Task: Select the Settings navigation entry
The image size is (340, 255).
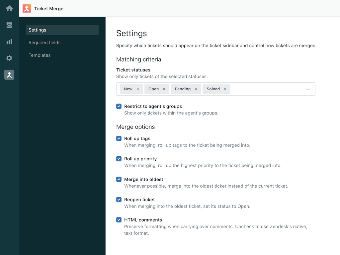Action: click(x=37, y=30)
